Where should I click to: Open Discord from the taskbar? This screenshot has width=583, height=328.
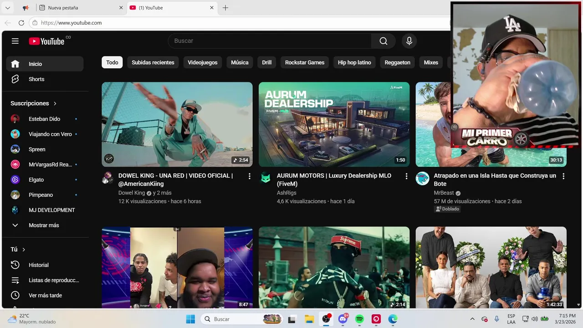coord(343,319)
